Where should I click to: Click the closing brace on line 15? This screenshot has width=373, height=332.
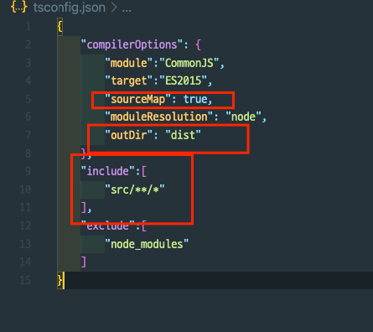point(60,280)
